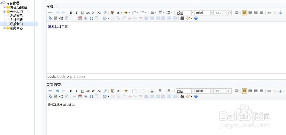Screen dimensions: 286x135
Task: Open special characters (Ω) in 英文内容 editor
Action: point(92,96)
